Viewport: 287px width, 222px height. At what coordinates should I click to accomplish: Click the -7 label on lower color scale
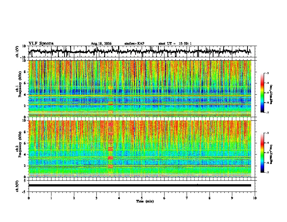(x=267, y=172)
